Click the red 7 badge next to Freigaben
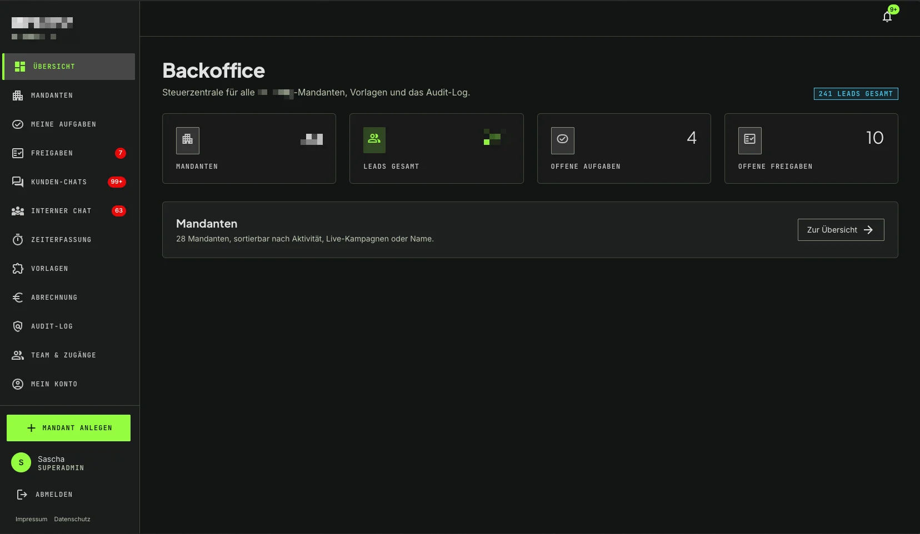 (x=121, y=153)
